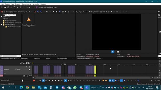Click the Insert Region icon
Image resolution: width=161 pixels, height=90 pixels.
(106, 80)
